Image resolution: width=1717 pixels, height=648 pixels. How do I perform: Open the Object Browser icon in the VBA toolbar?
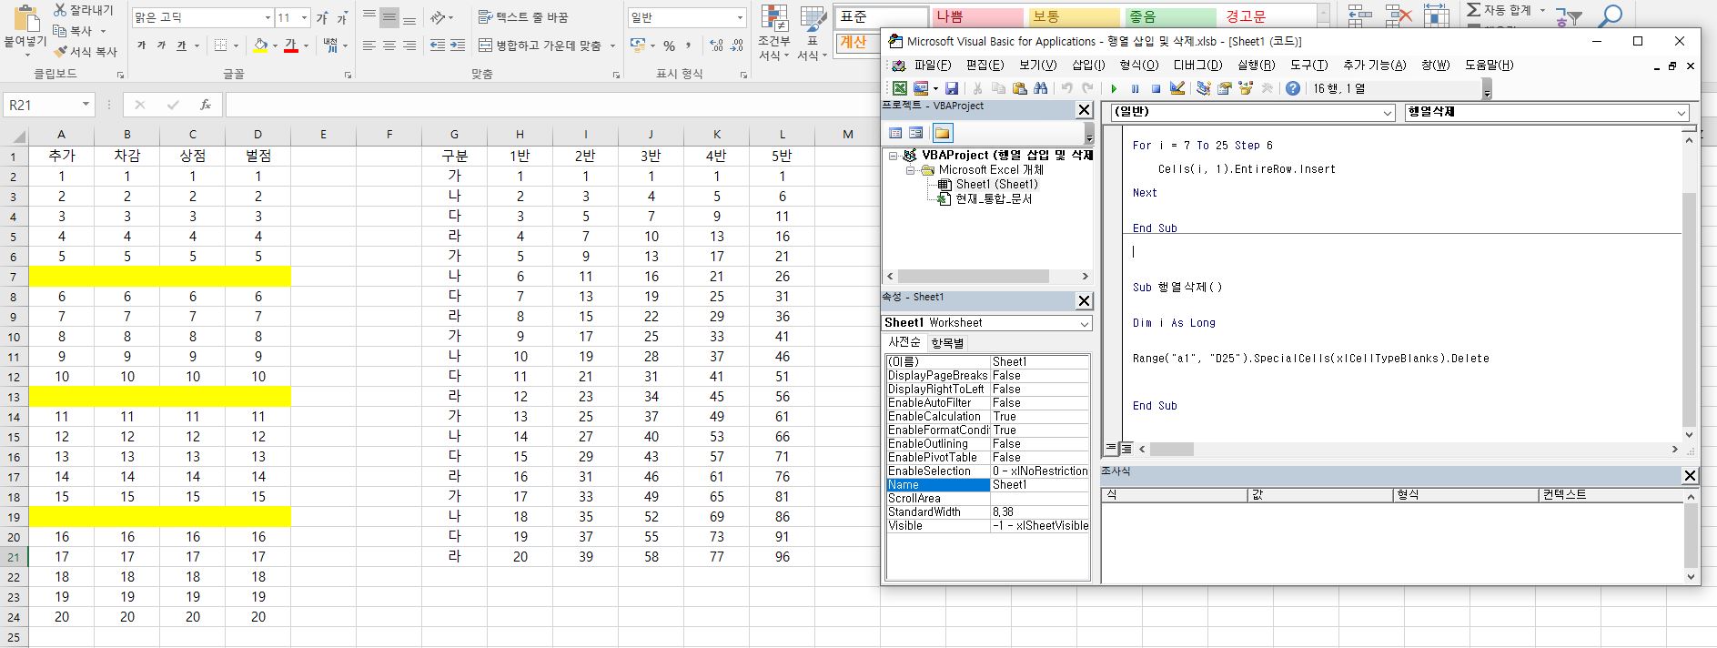point(1245,88)
